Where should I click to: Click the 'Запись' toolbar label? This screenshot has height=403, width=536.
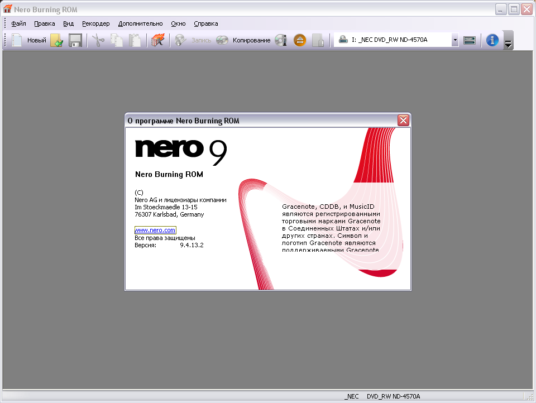point(201,40)
